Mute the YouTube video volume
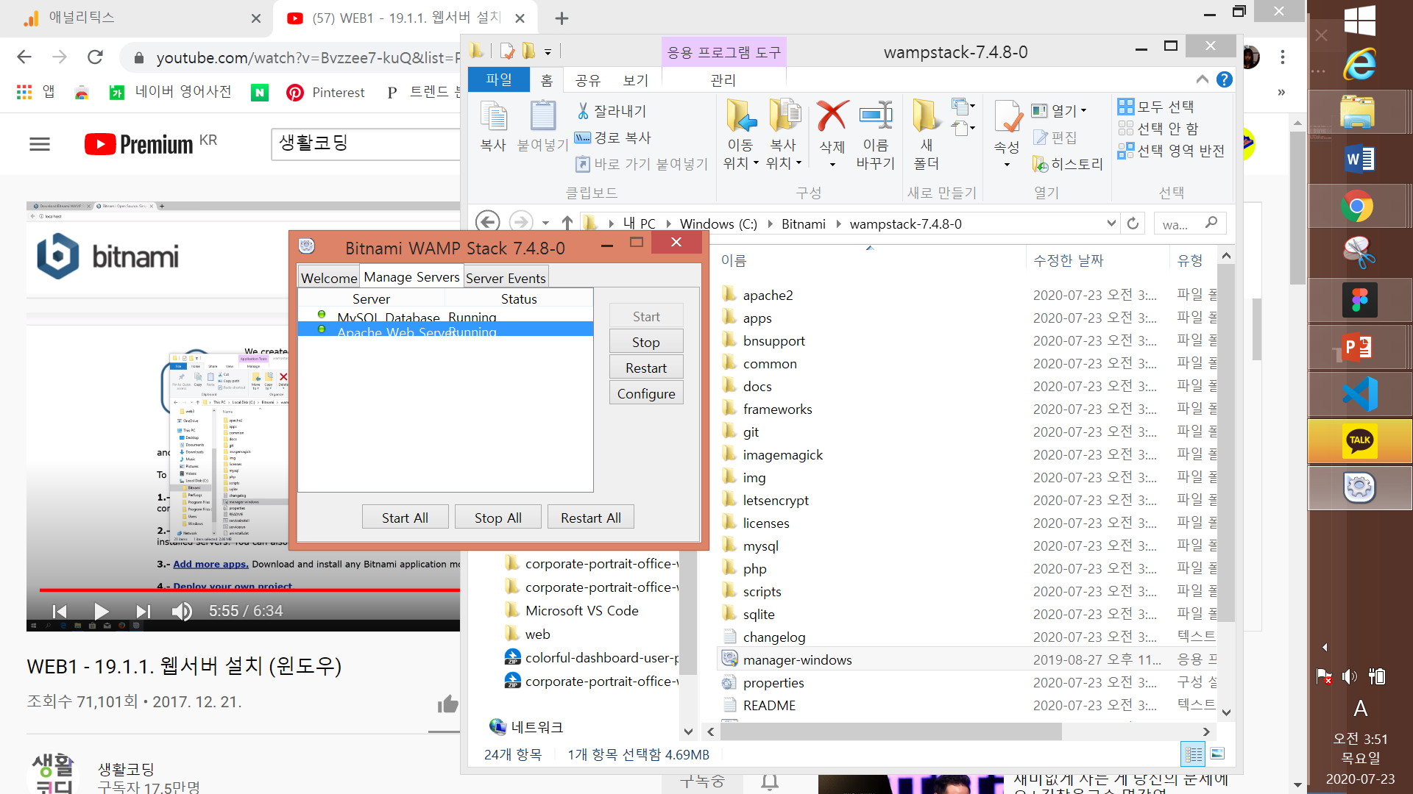The height and width of the screenshot is (794, 1413). (x=182, y=611)
